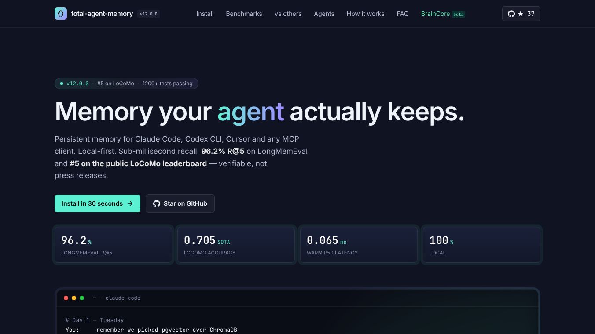Open How it works nav link
Viewport: 595px width, 334px height.
pos(365,14)
